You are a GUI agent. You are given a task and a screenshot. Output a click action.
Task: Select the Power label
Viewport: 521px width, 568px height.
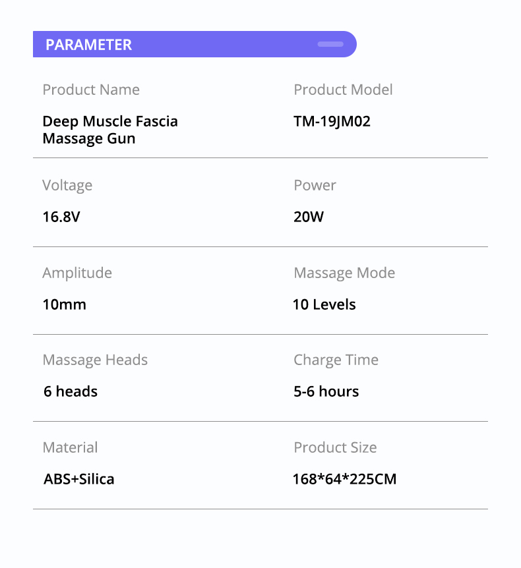315,185
